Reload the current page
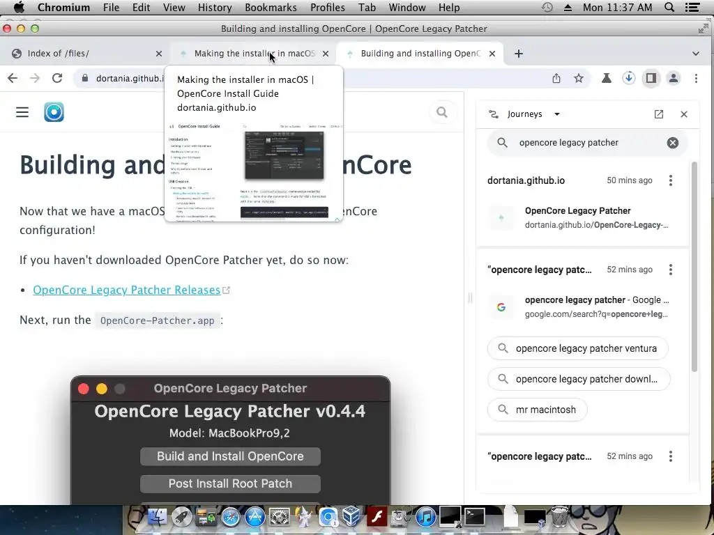 [x=57, y=78]
